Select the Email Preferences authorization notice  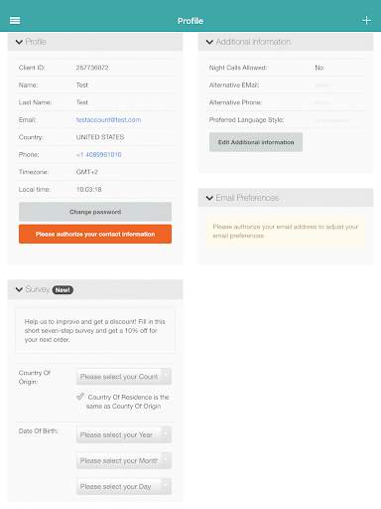pos(286,232)
